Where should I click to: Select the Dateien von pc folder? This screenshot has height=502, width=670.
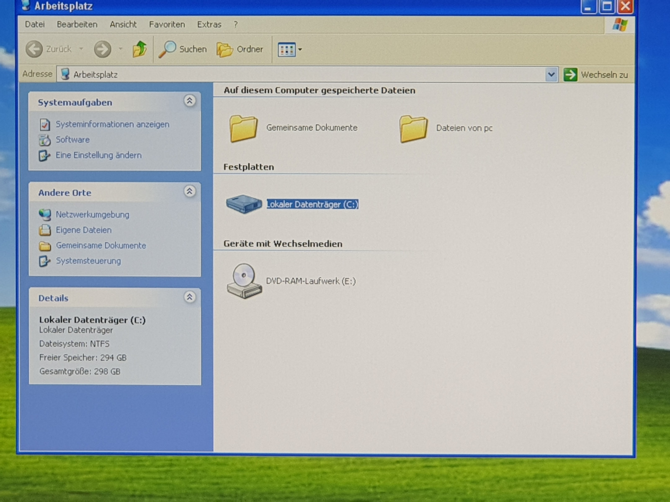coord(413,128)
